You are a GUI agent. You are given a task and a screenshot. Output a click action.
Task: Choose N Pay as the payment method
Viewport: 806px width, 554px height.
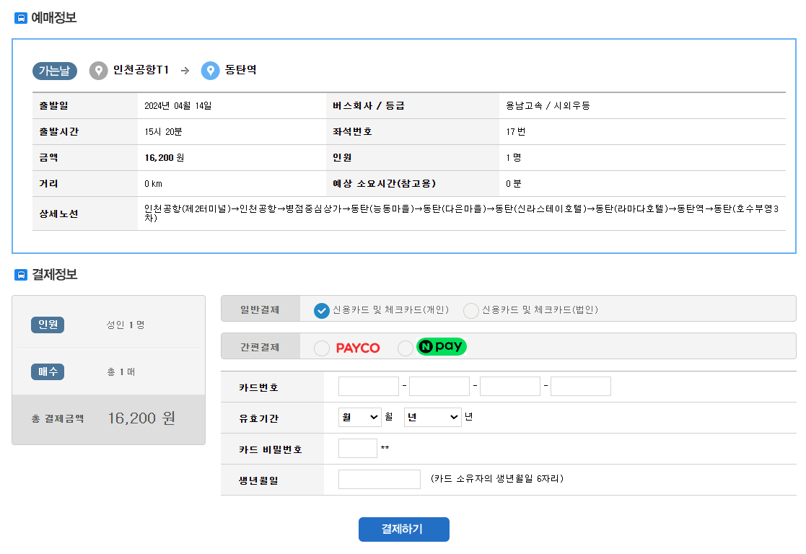406,347
